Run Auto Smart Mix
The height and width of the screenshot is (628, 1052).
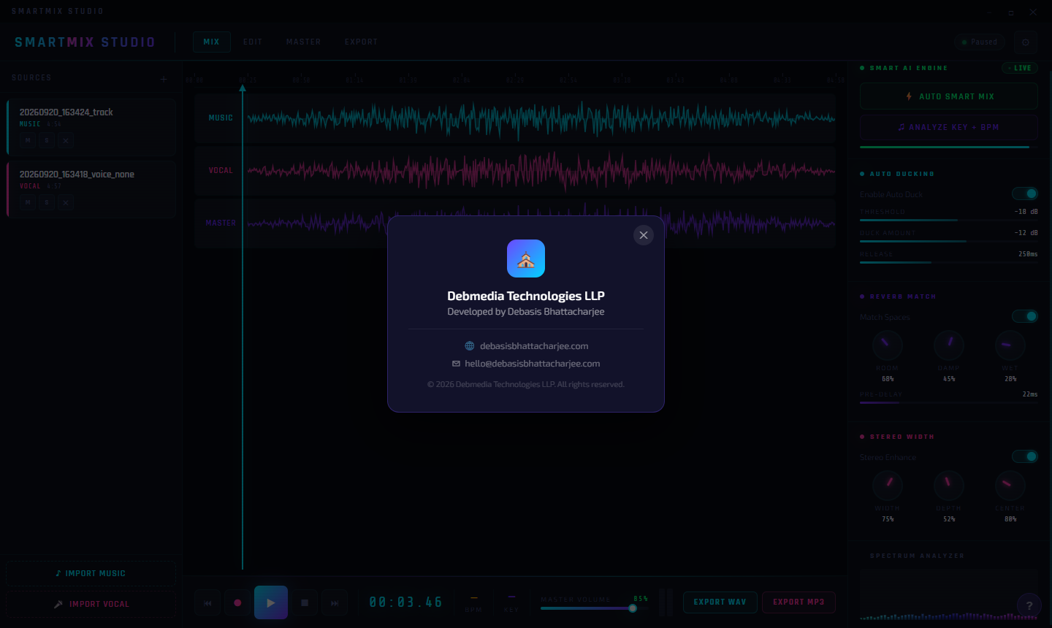949,96
